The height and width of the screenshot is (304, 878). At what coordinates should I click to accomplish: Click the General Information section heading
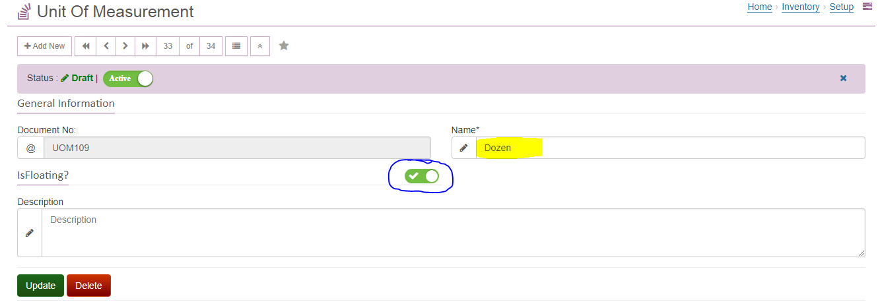(x=66, y=104)
